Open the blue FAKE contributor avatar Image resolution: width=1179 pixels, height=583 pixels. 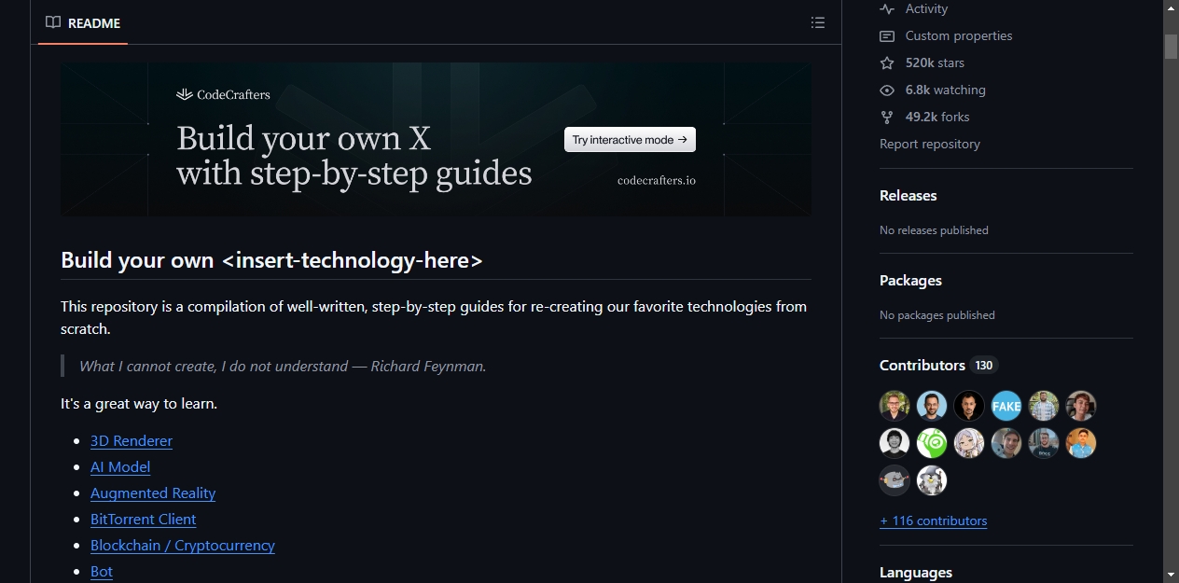[1006, 406]
